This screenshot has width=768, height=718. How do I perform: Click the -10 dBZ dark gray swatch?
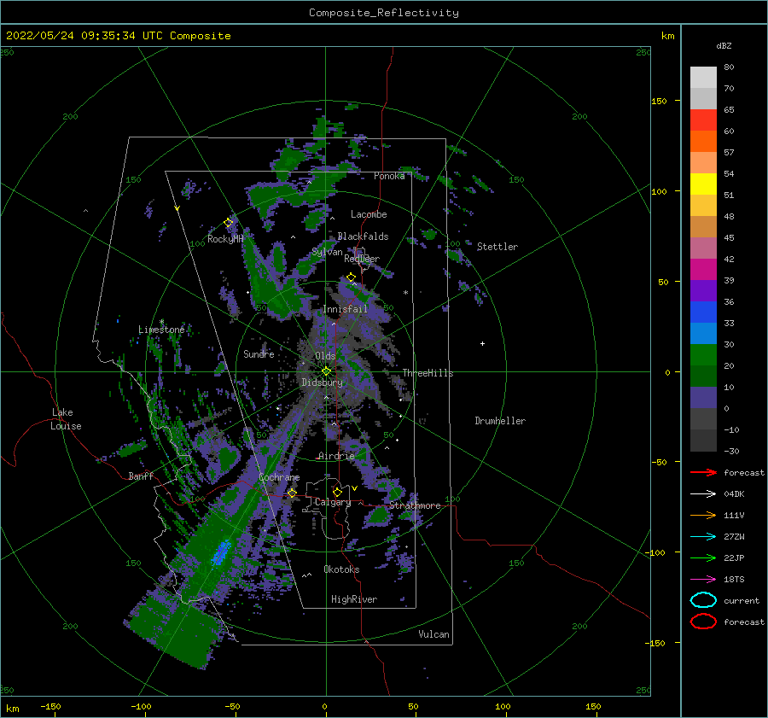tap(703, 441)
